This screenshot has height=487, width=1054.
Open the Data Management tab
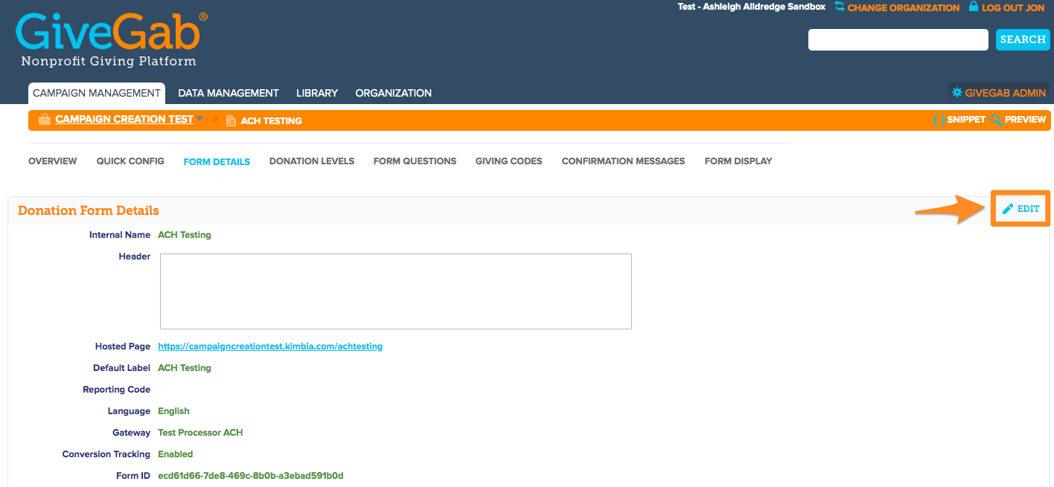pyautogui.click(x=229, y=93)
